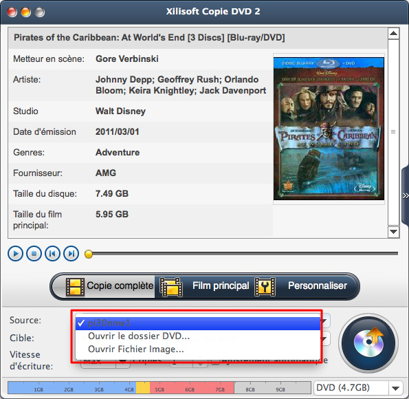Click the Source dropdown arrow

(325, 321)
